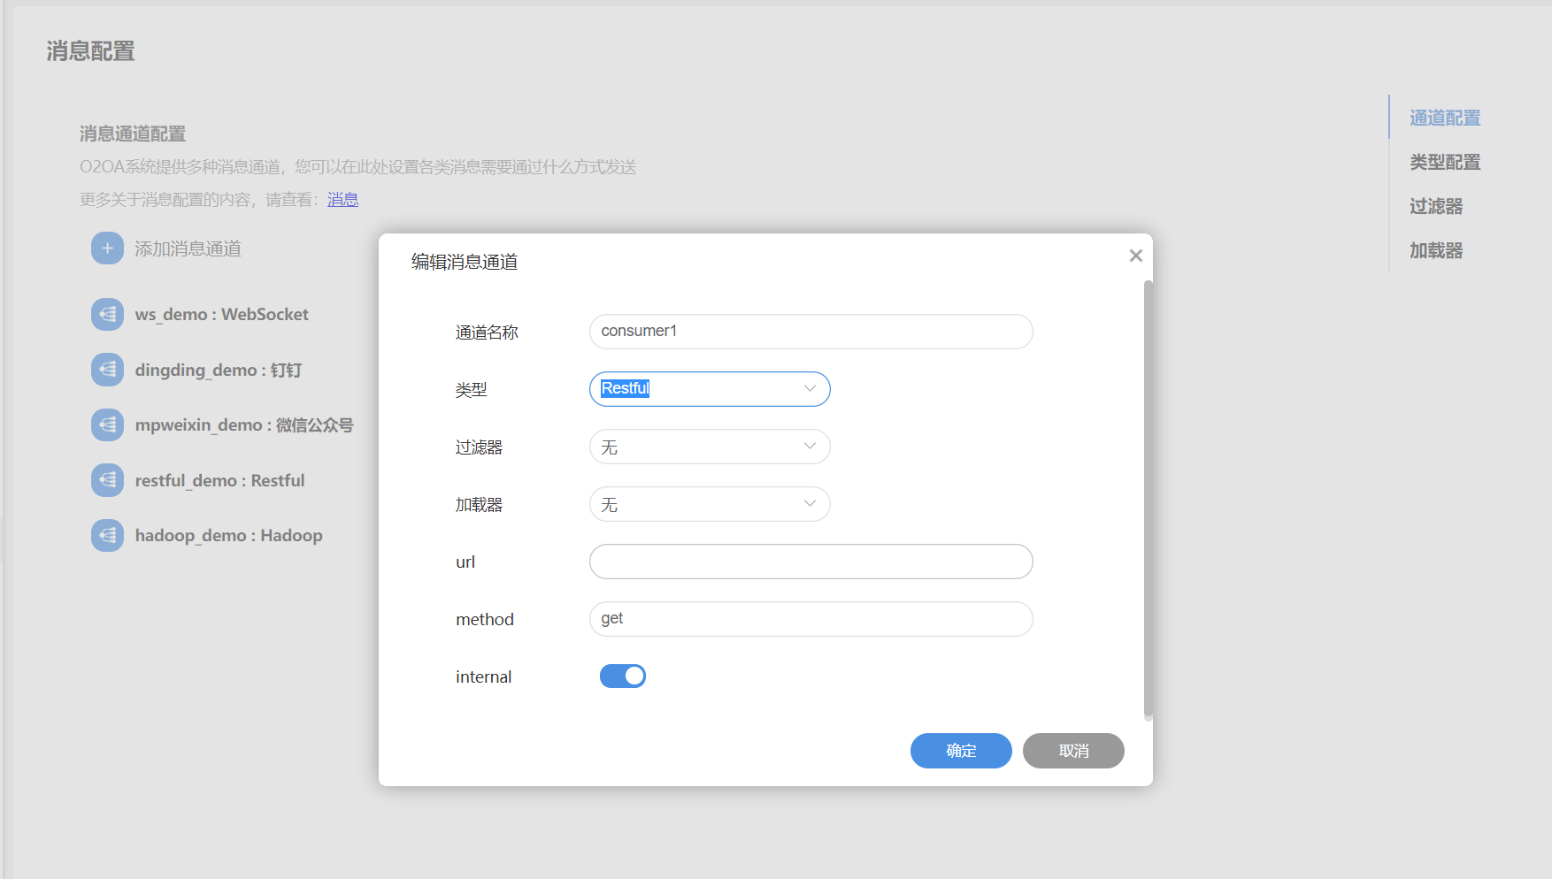The image size is (1552, 879).
Task: Click the url field label
Action: 465,562
